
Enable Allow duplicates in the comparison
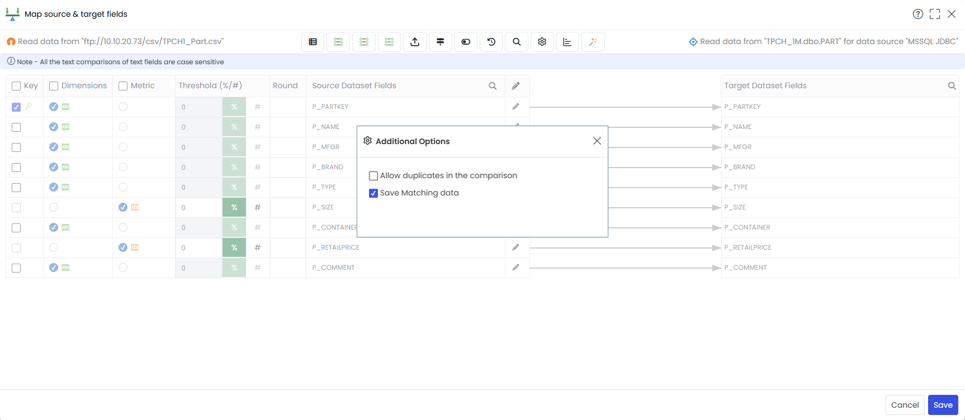click(x=373, y=176)
